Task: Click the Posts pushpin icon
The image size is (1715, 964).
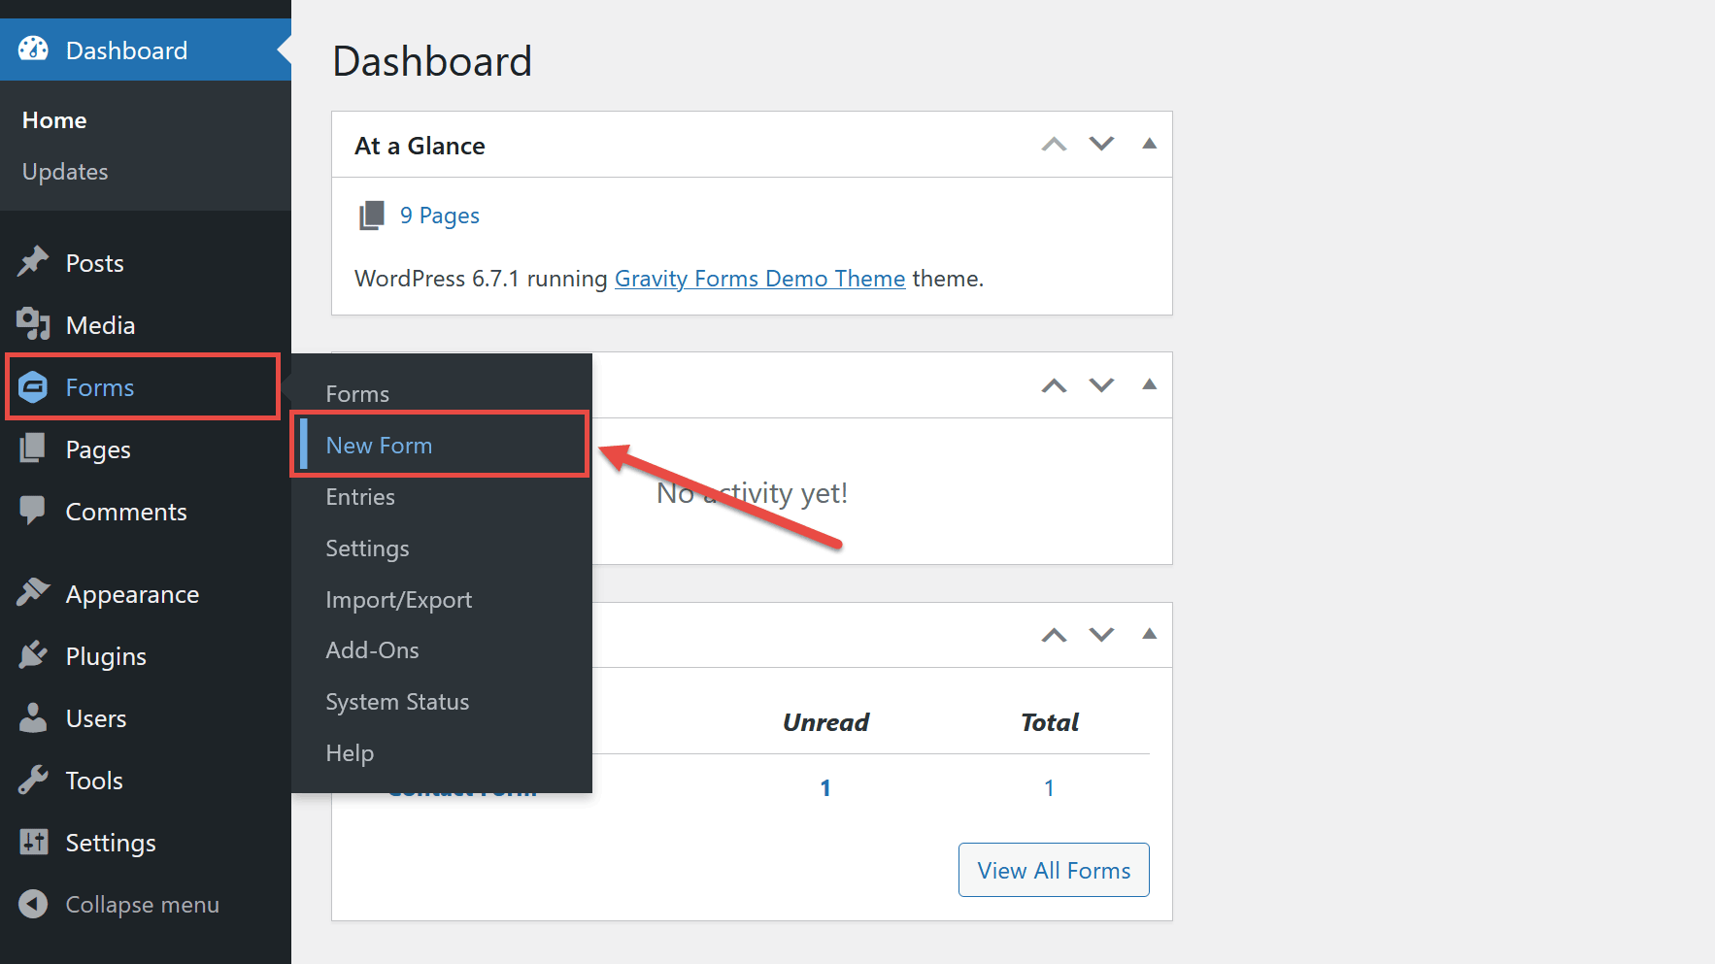Action: (33, 260)
